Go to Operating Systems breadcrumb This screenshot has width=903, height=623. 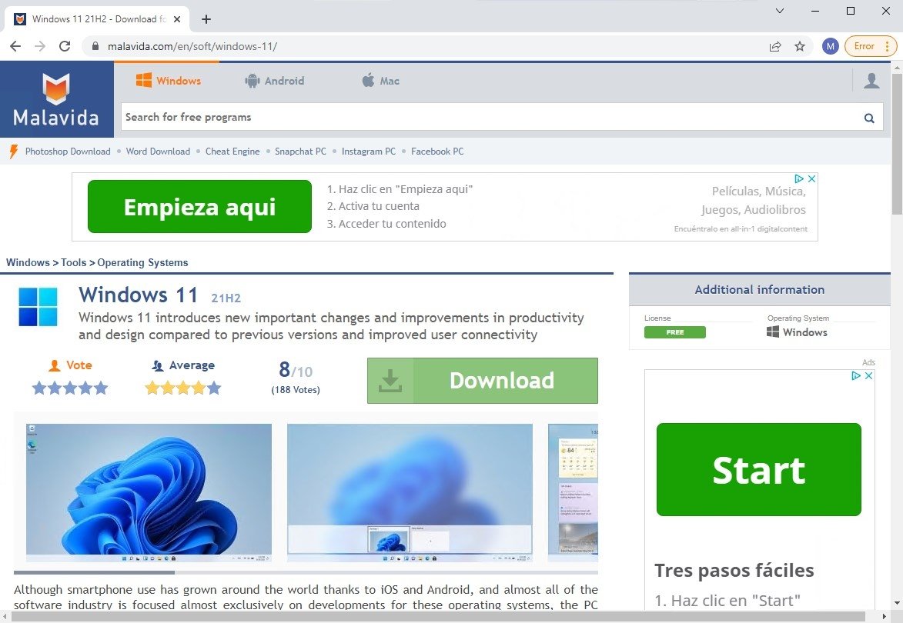pos(143,263)
